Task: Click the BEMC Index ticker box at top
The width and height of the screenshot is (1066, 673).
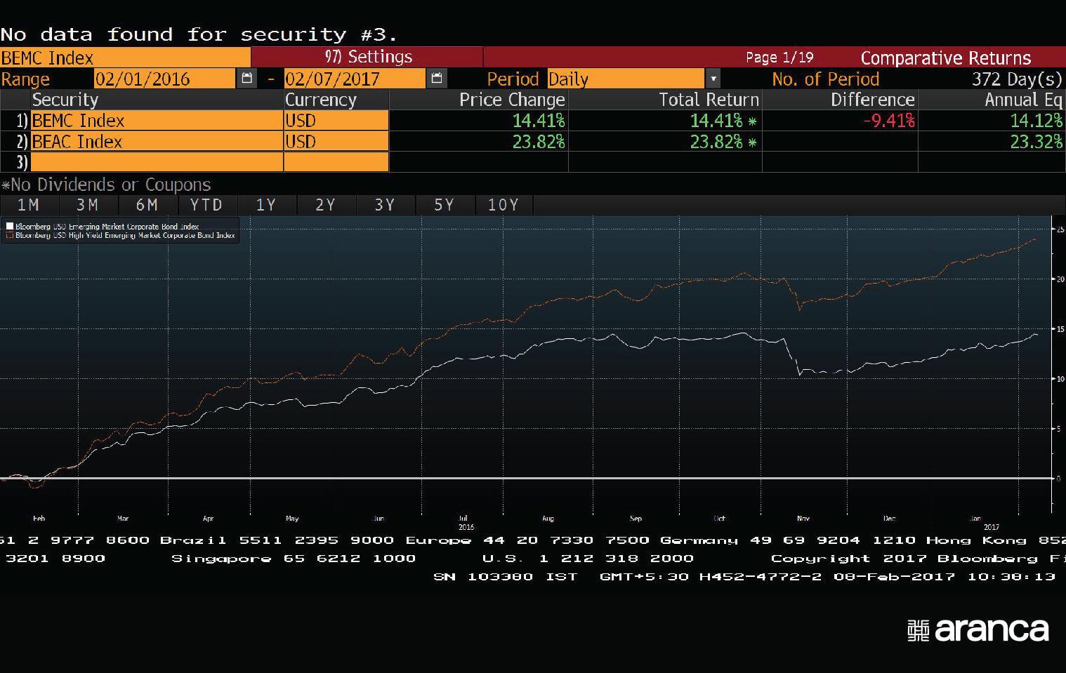Action: coord(125,58)
